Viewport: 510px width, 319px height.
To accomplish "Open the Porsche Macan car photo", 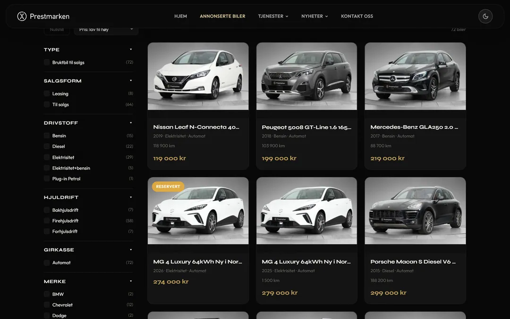I will [415, 211].
